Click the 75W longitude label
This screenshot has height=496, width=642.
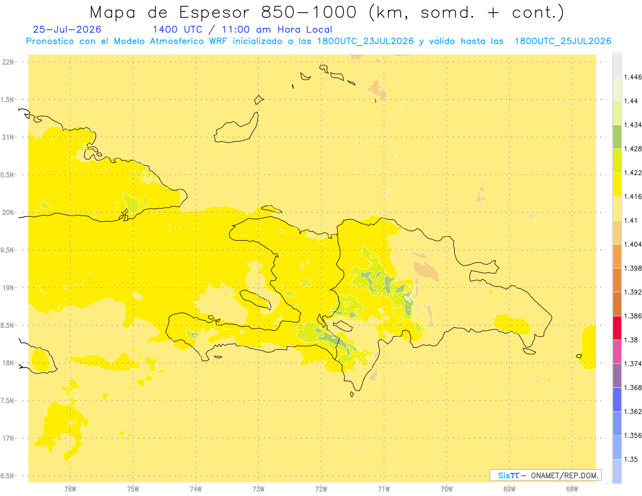pyautogui.click(x=133, y=489)
